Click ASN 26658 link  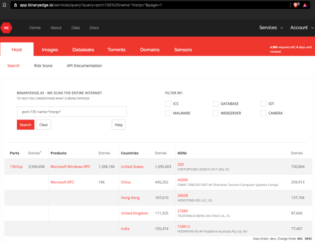pos(183,195)
